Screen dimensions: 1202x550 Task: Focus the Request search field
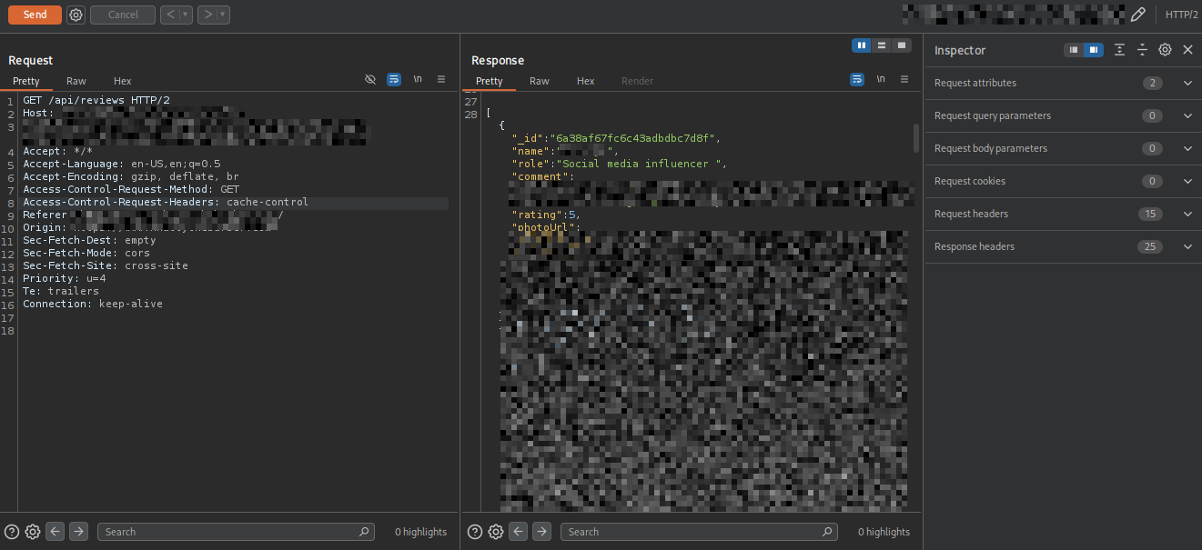coord(236,532)
